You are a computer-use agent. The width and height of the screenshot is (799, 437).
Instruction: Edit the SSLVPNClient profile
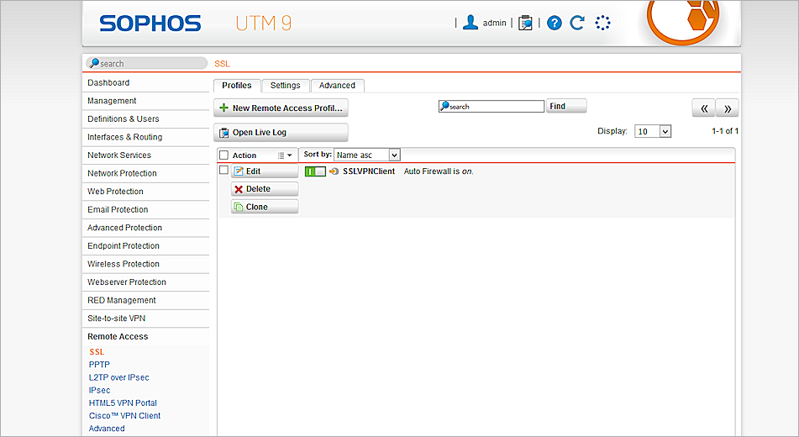tap(265, 171)
